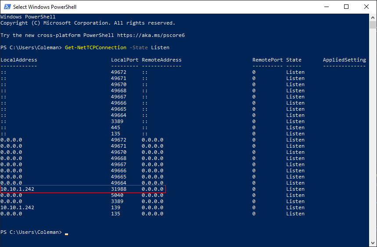The height and width of the screenshot is (247, 377).
Task: Click the -State parameter in the command
Action: tap(138, 47)
